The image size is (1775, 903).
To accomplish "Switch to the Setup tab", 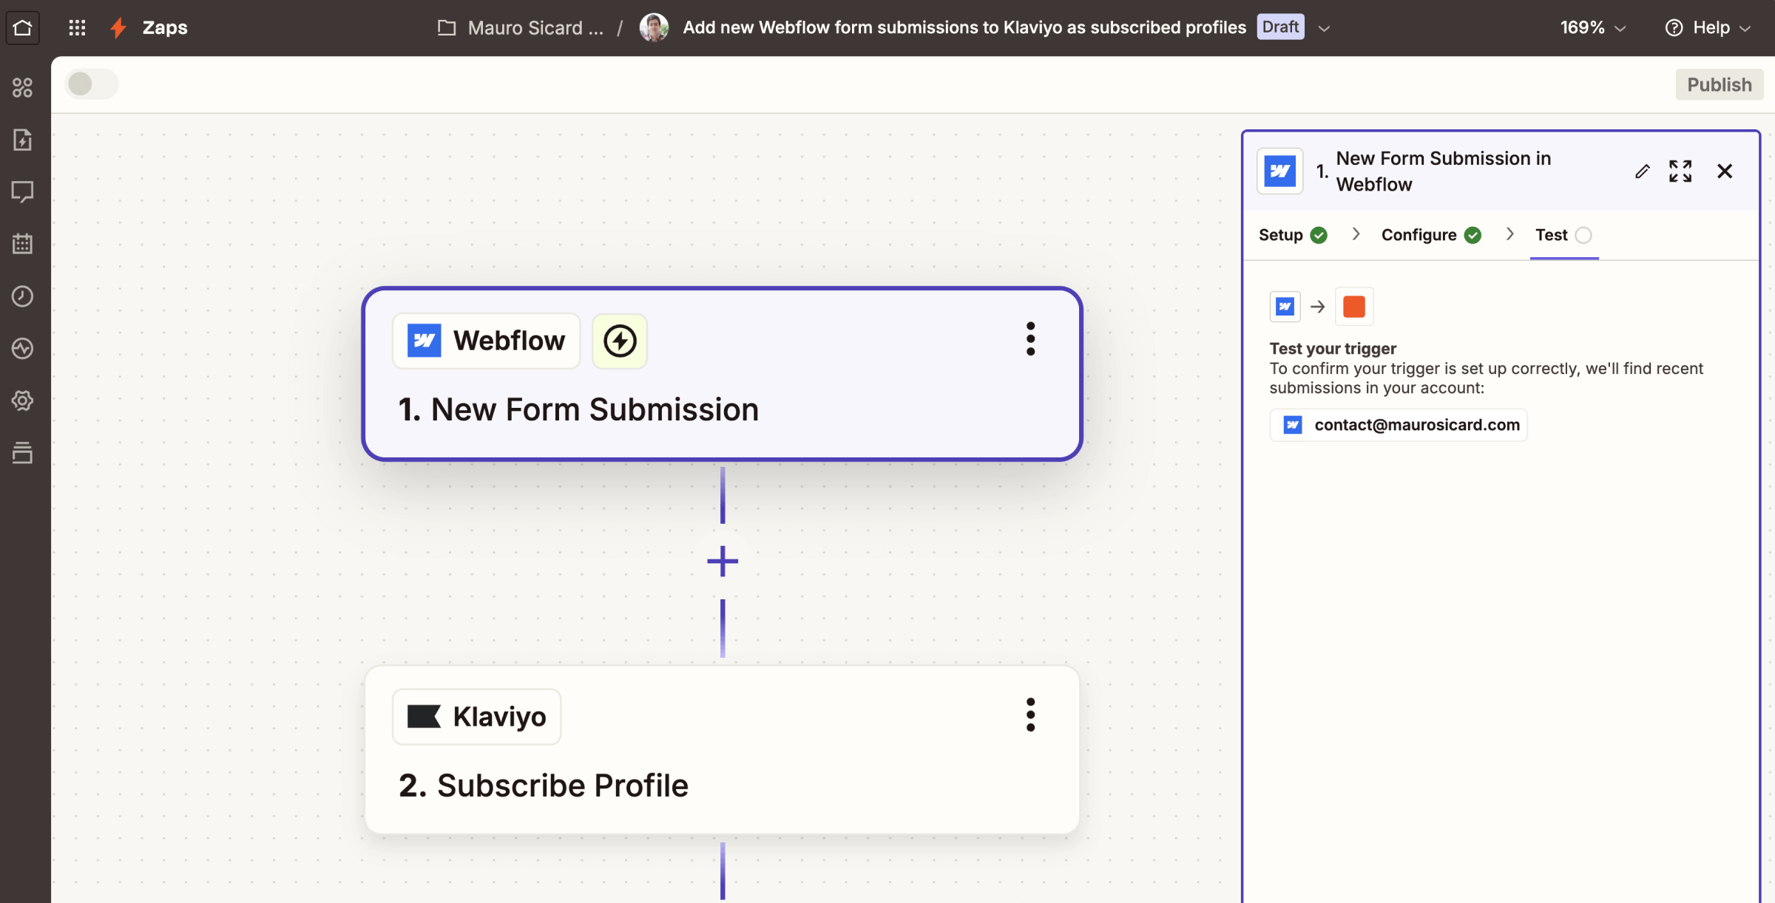I will click(x=1293, y=235).
